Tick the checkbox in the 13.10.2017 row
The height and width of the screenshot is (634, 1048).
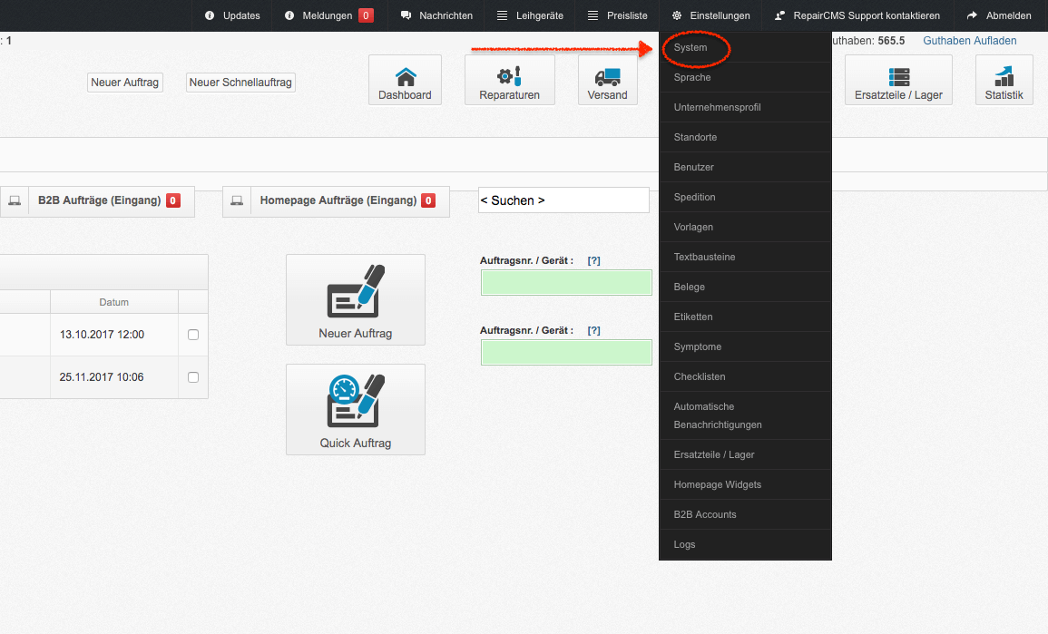coord(193,335)
